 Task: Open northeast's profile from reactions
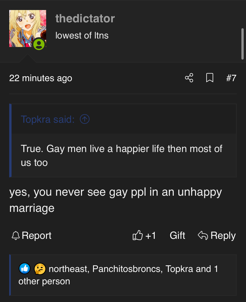[68, 269]
